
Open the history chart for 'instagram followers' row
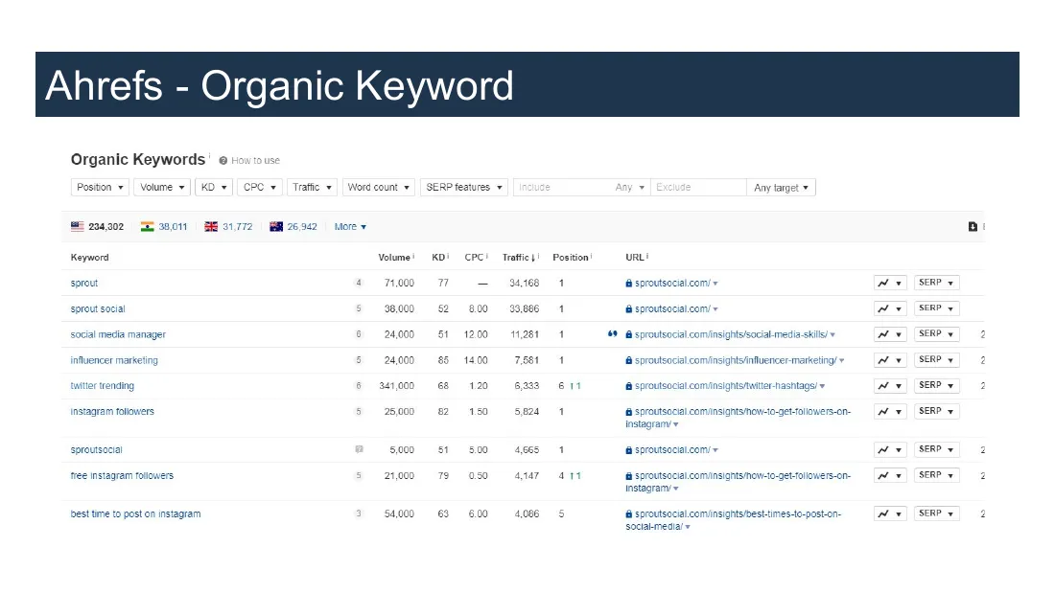(890, 412)
